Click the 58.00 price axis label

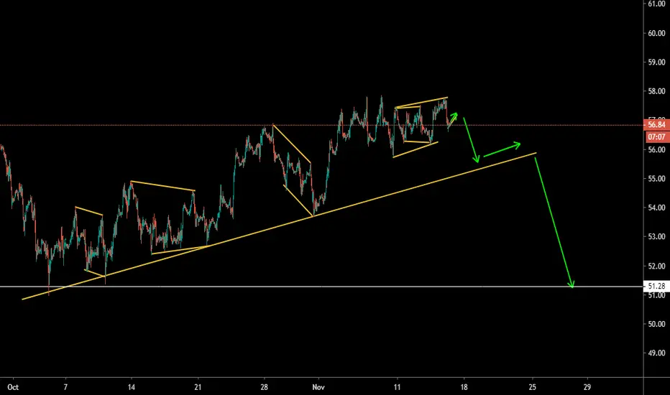[656, 91]
